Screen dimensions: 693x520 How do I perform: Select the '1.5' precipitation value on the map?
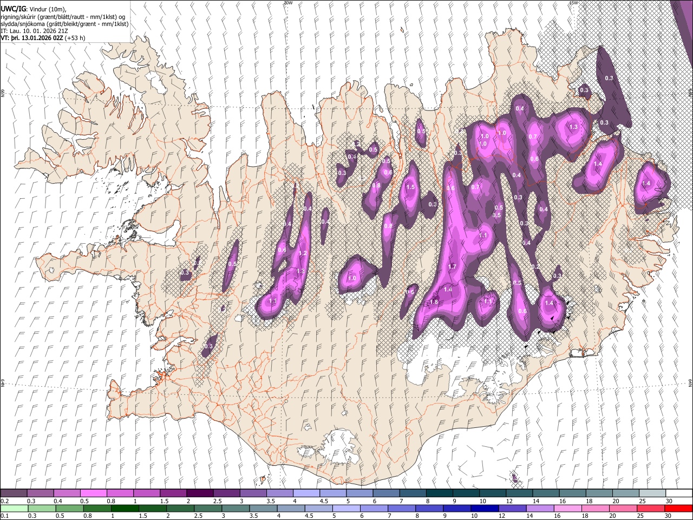coord(410,187)
